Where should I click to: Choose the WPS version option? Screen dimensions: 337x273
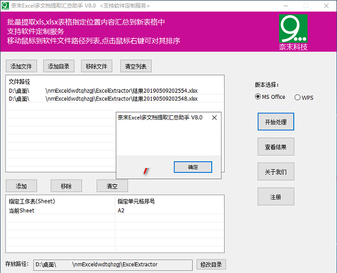(x=304, y=98)
